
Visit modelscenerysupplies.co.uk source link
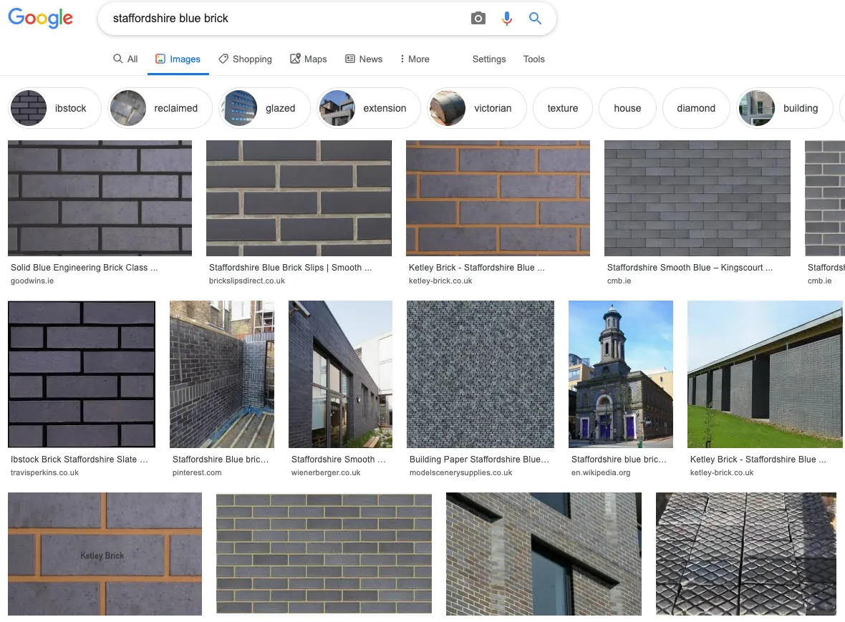pyautogui.click(x=460, y=473)
